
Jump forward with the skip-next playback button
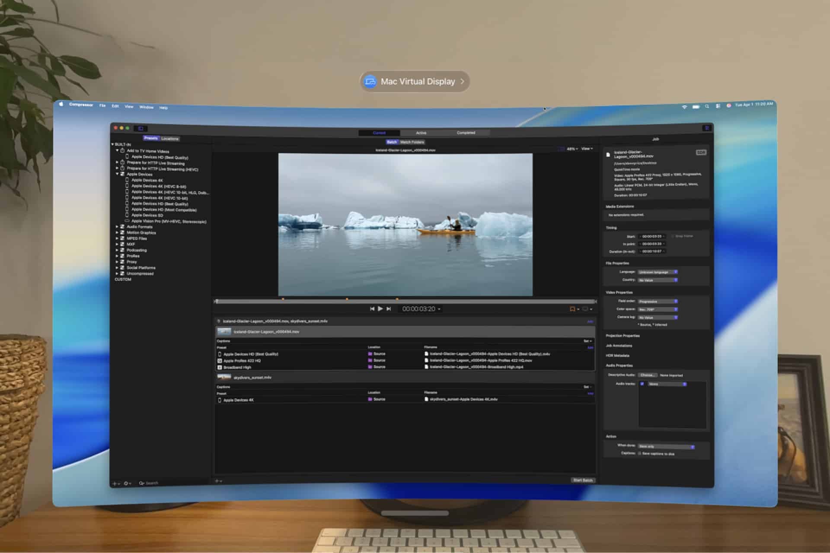389,308
